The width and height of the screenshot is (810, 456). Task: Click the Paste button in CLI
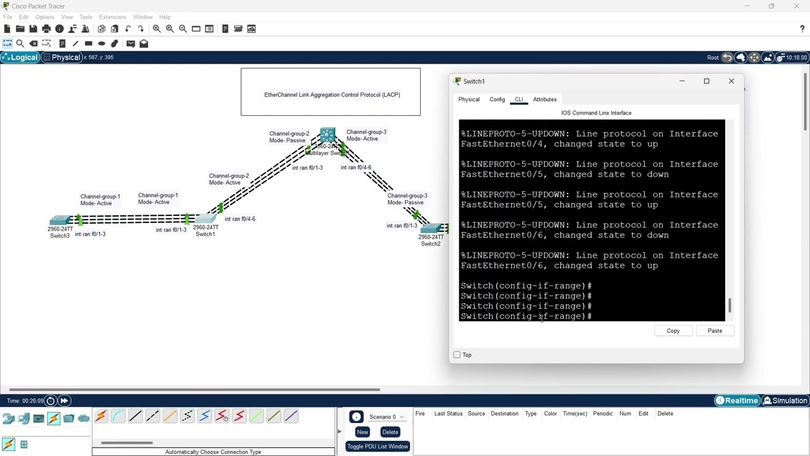pyautogui.click(x=714, y=331)
